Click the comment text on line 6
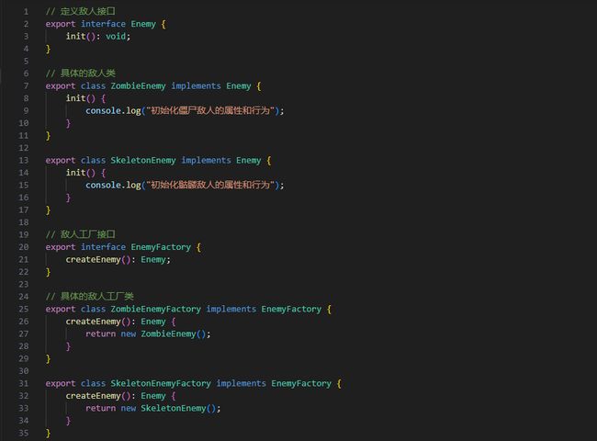Viewport: 597px width, 441px height. 80,73
